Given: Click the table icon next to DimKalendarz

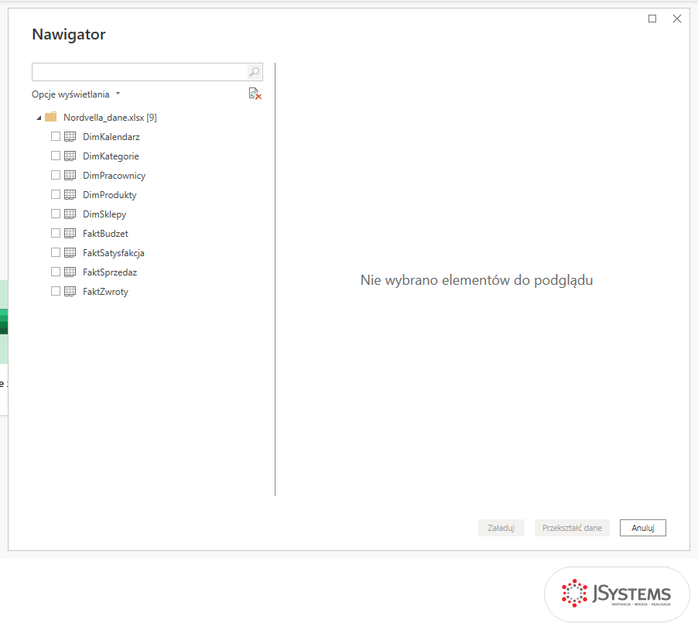Looking at the screenshot, I should (70, 137).
